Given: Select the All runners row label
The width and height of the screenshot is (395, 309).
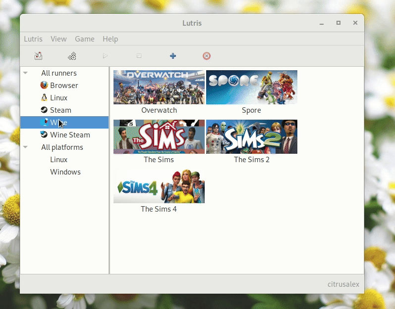Looking at the screenshot, I should tap(59, 73).
